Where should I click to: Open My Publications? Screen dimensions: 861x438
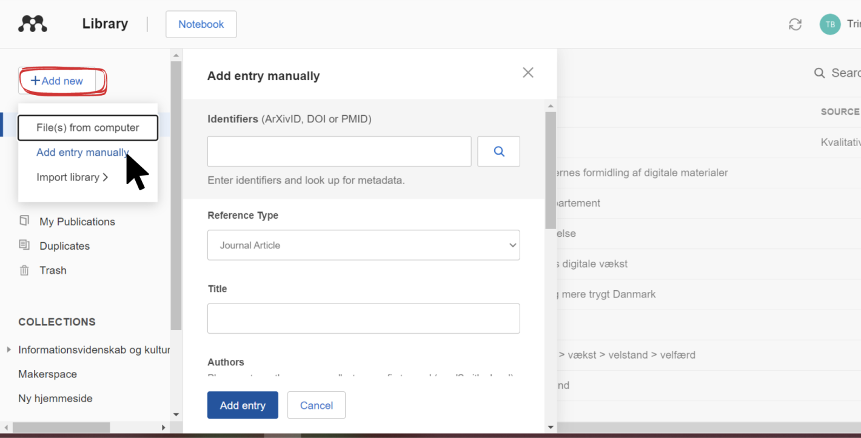[77, 222]
